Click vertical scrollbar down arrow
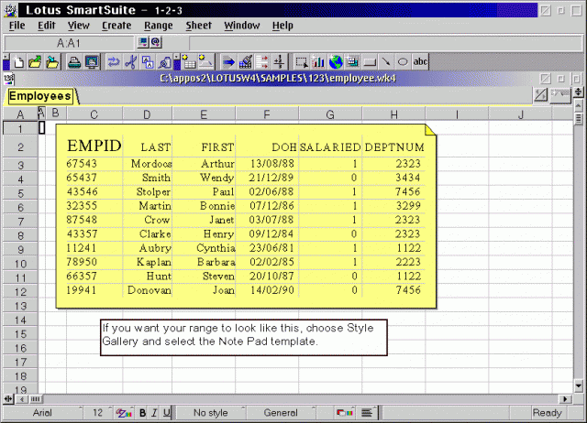 [x=579, y=385]
